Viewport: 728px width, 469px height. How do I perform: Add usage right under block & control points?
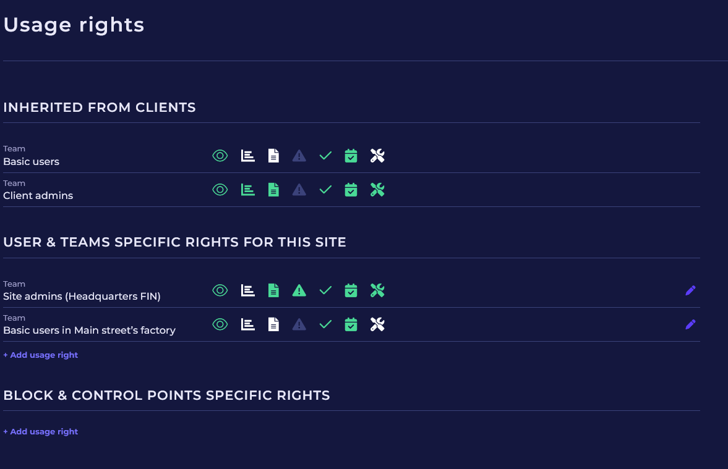click(x=41, y=432)
